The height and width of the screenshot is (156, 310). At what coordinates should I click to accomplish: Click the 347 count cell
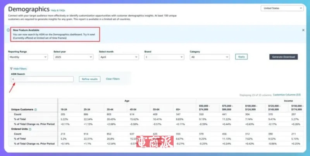(x=178, y=114)
